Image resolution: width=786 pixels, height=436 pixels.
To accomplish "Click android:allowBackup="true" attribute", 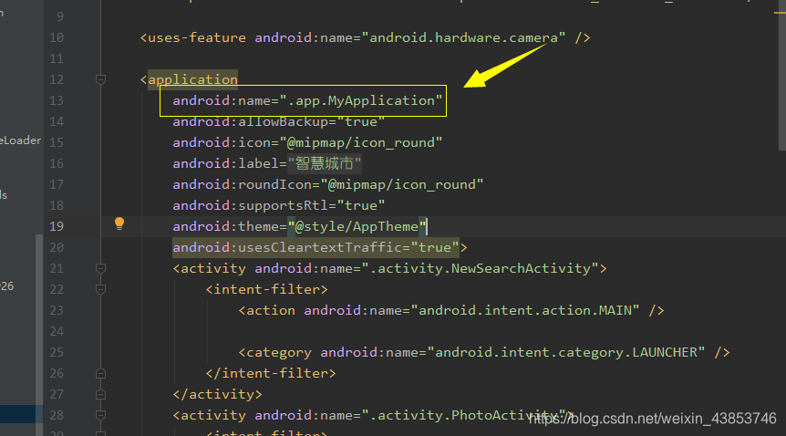I will pyautogui.click(x=279, y=121).
